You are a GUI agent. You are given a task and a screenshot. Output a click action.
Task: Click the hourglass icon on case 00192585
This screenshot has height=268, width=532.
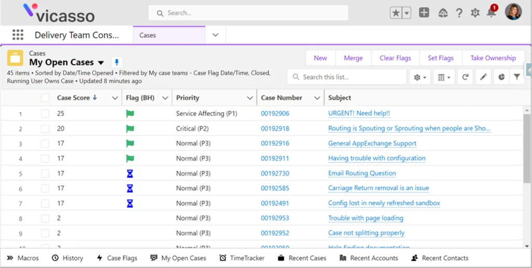(129, 189)
